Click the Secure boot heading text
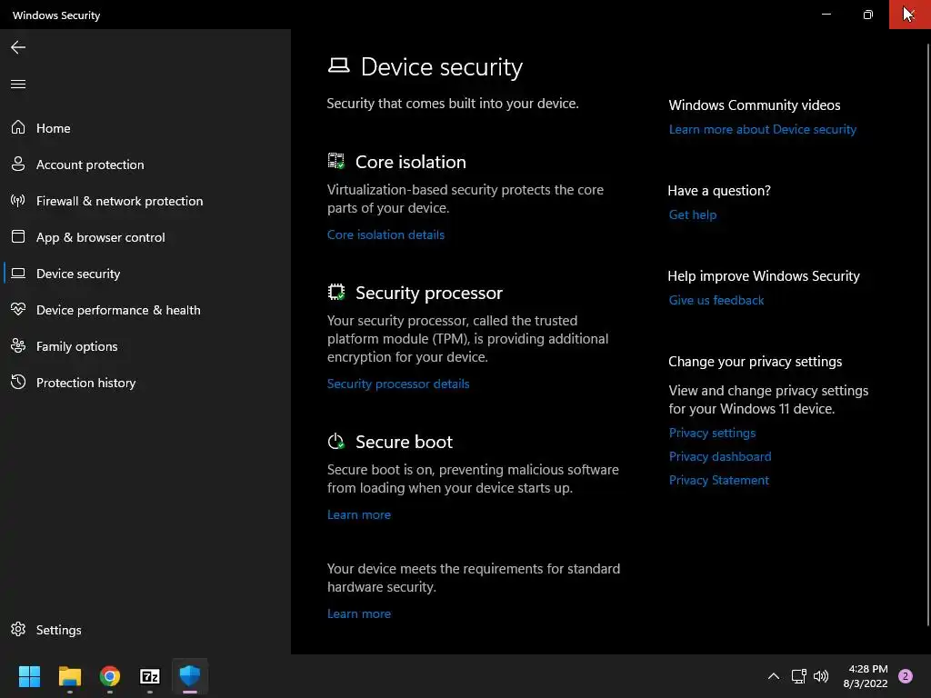This screenshot has height=698, width=931. pos(404,443)
